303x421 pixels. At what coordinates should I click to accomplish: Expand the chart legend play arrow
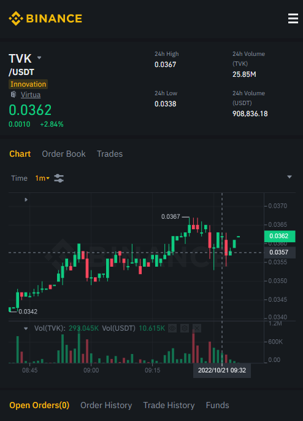pyautogui.click(x=26, y=200)
